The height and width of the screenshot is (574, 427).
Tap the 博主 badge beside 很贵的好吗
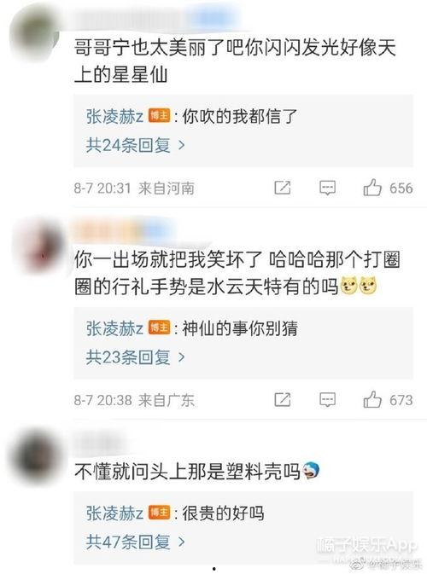[160, 513]
